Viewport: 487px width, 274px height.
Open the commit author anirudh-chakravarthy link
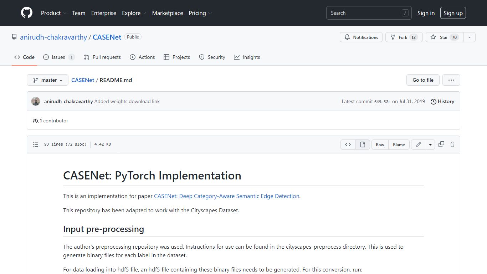click(68, 101)
